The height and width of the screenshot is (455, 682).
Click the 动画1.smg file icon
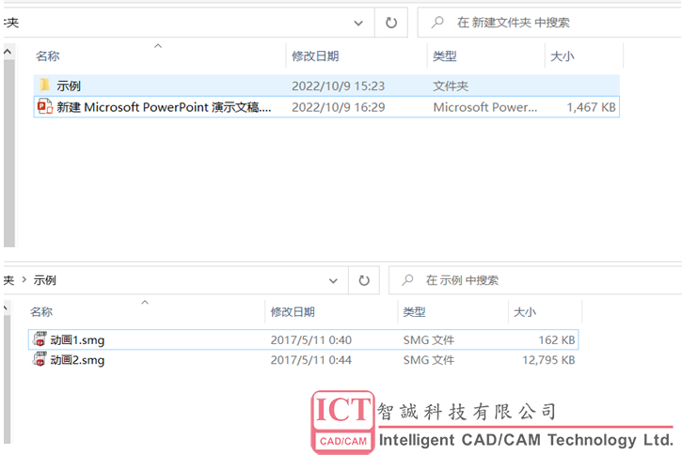pyautogui.click(x=40, y=339)
